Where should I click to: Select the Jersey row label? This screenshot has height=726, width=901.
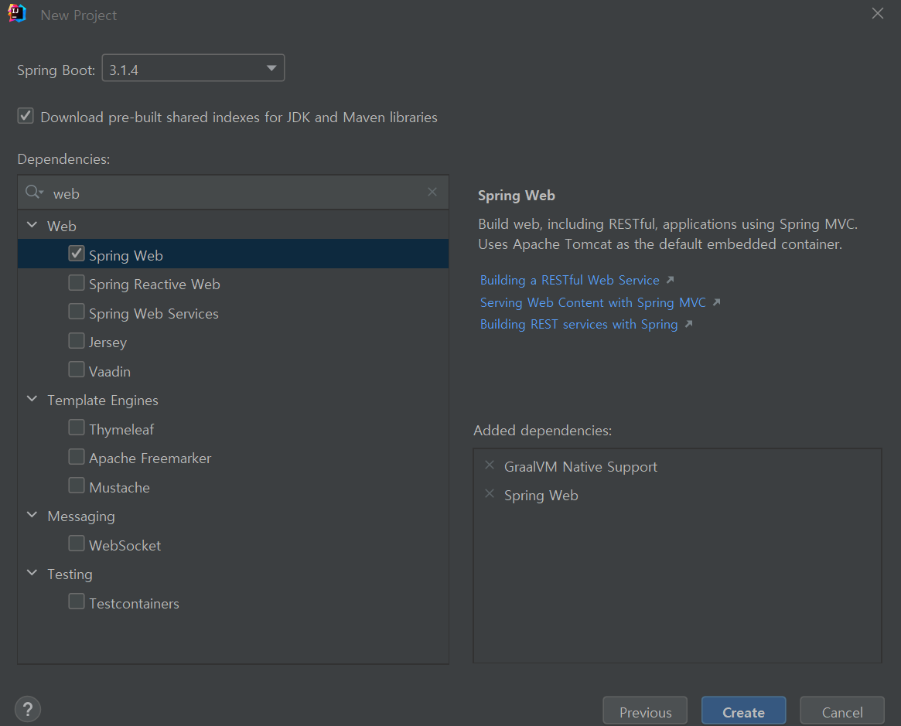click(x=108, y=343)
